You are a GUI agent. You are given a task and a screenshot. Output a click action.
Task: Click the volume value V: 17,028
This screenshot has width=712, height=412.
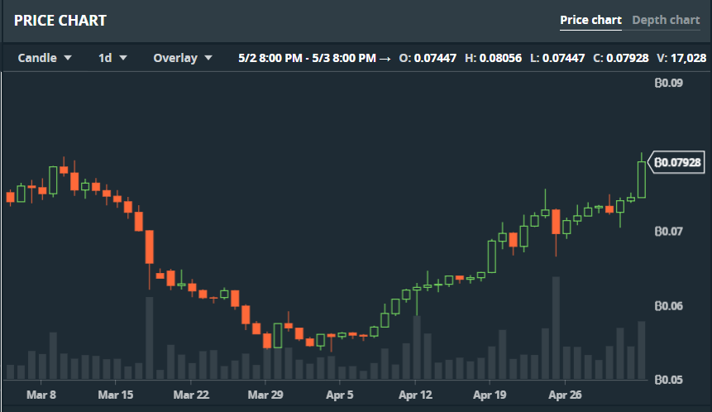681,58
